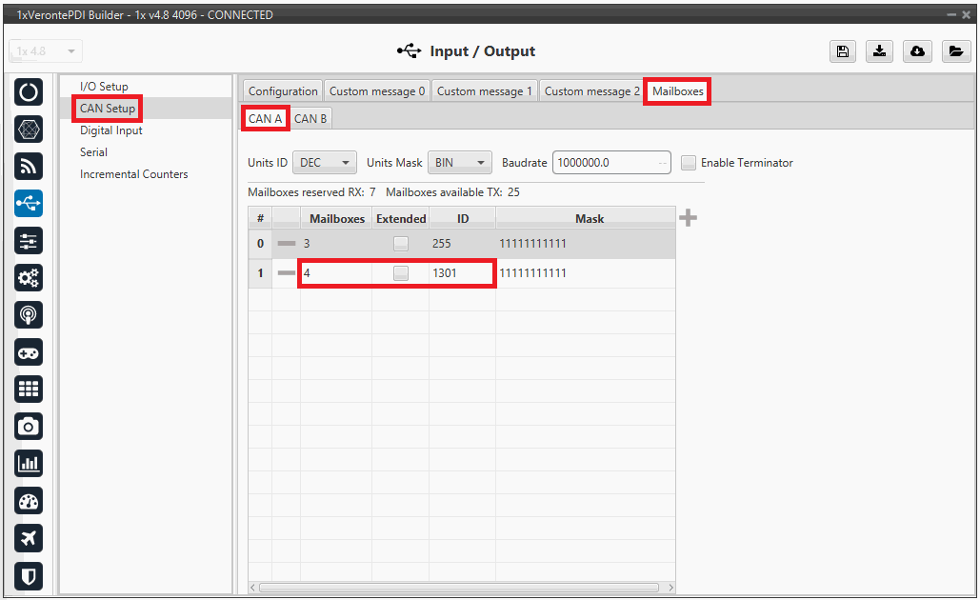Toggle Extended checkbox for ID 1301 row
This screenshot has width=980, height=600.
(x=401, y=273)
